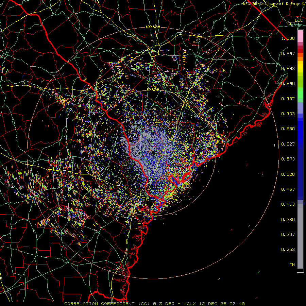The height and width of the screenshot is (306, 306).
Task: Click the 0.733 color scale value
Action: point(288,114)
